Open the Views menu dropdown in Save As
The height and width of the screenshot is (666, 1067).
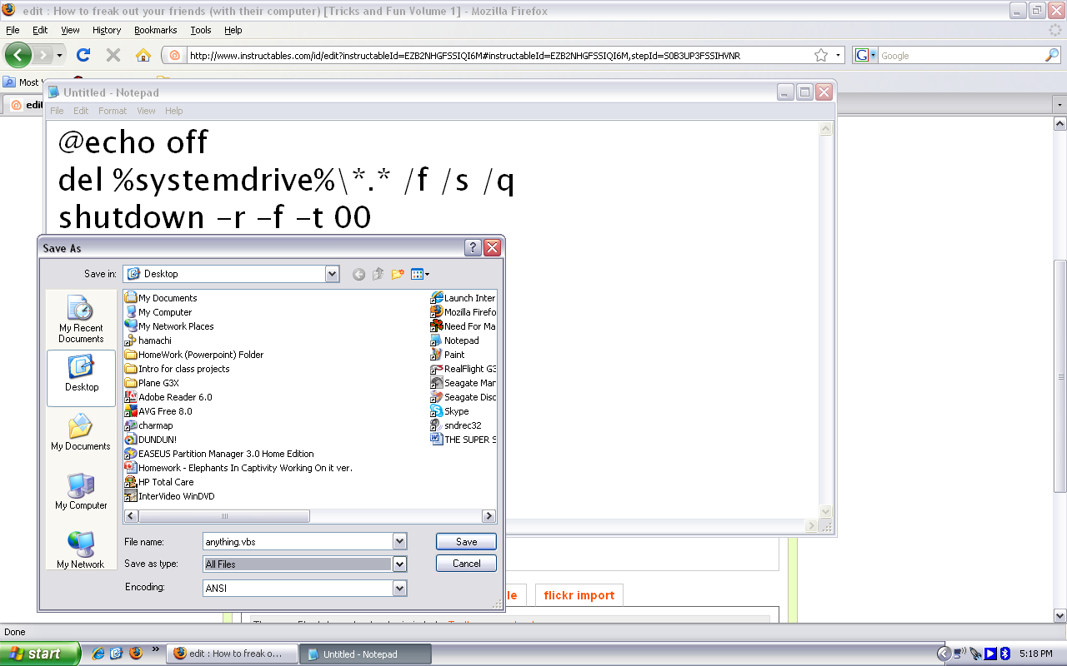point(421,274)
